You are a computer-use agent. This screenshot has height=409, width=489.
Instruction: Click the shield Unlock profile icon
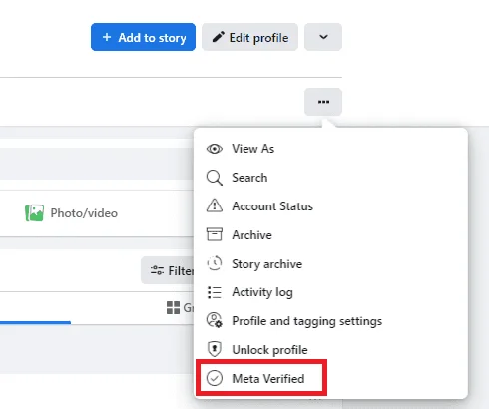[x=215, y=349]
